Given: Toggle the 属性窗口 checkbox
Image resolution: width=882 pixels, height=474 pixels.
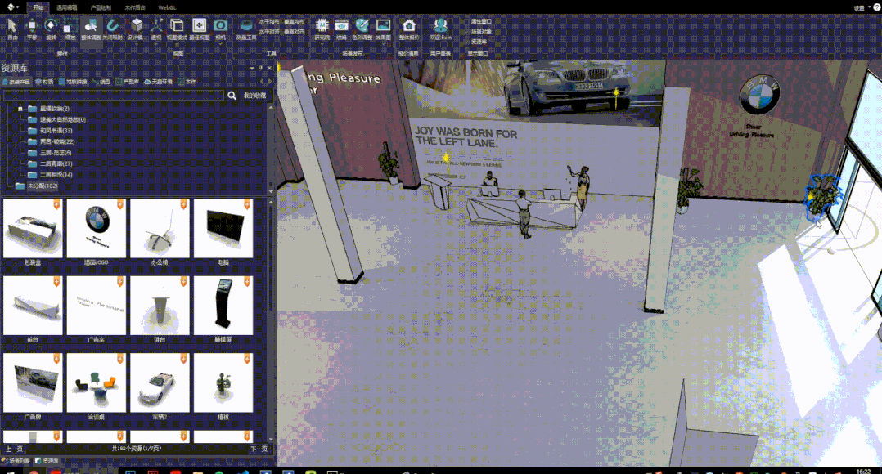Looking at the screenshot, I should pos(466,21).
